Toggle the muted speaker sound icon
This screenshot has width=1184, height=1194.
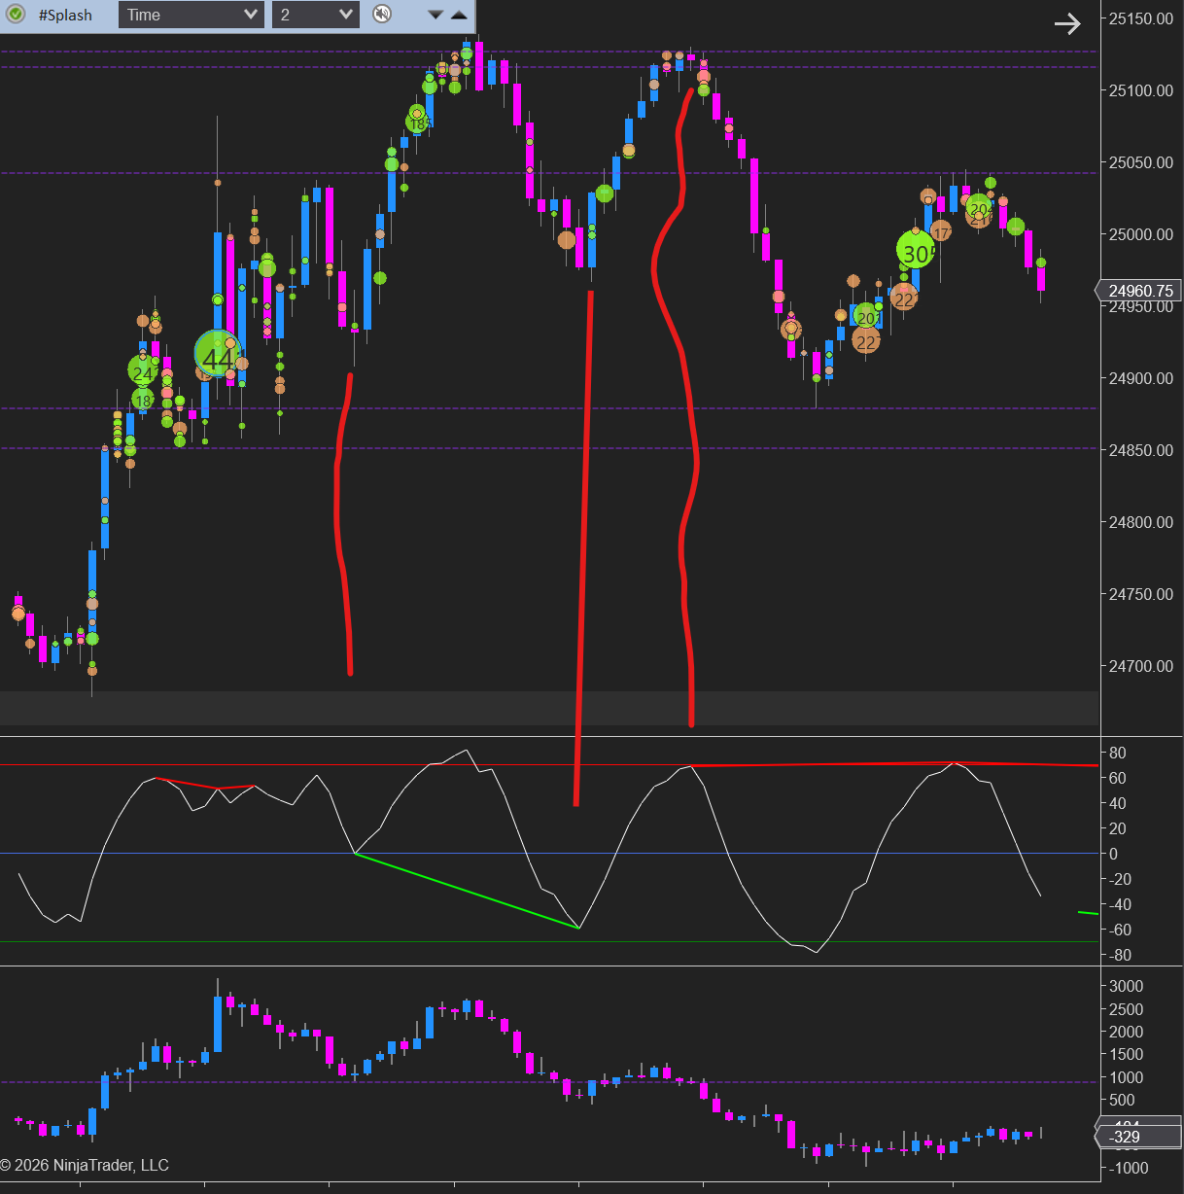pos(382,15)
